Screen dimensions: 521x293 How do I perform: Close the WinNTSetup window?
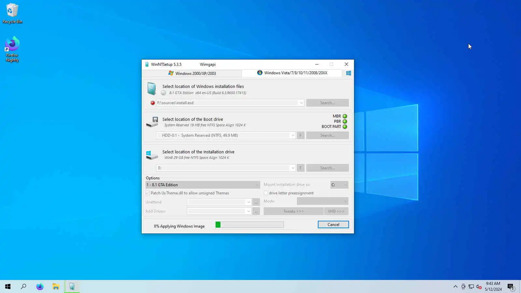(346, 64)
